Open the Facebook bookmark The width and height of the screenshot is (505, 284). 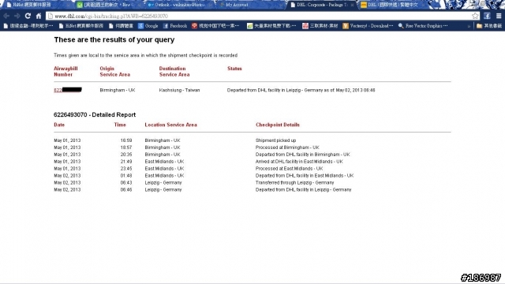pos(175,26)
